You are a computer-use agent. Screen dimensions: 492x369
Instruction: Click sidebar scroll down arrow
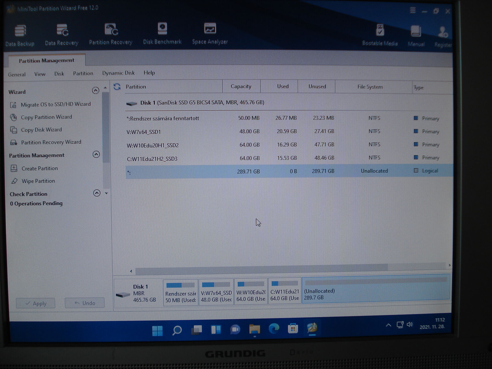click(x=106, y=193)
